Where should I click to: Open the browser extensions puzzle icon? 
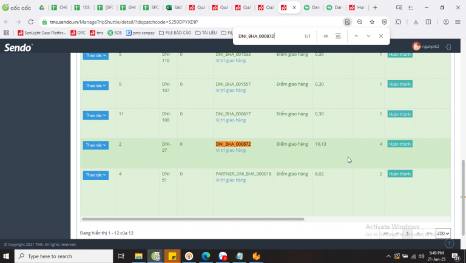[x=398, y=22]
